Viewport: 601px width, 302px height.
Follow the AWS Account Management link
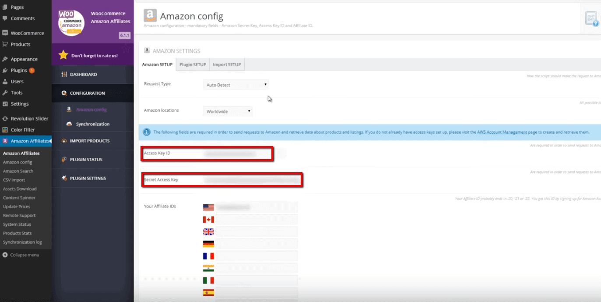[x=502, y=132]
